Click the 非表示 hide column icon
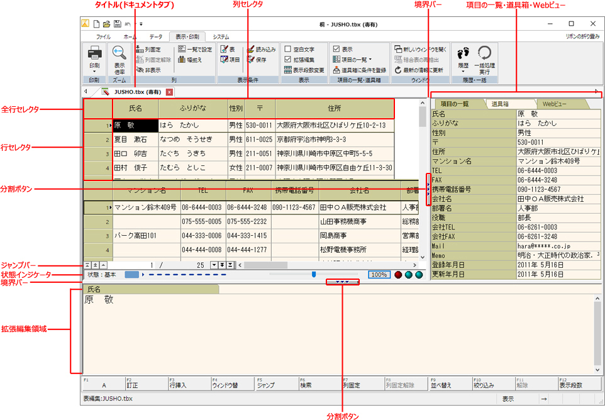This screenshot has width=605, height=420. click(140, 70)
